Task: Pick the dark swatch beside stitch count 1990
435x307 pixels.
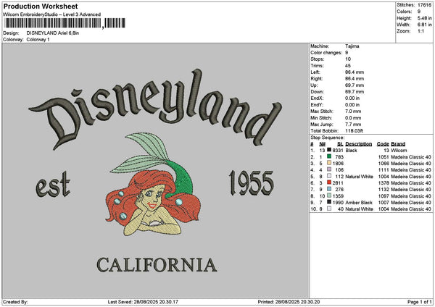Action: pyautogui.click(x=329, y=202)
